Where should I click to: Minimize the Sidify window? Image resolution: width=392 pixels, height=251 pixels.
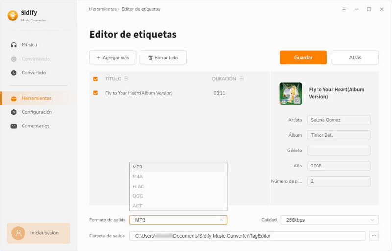click(x=357, y=9)
